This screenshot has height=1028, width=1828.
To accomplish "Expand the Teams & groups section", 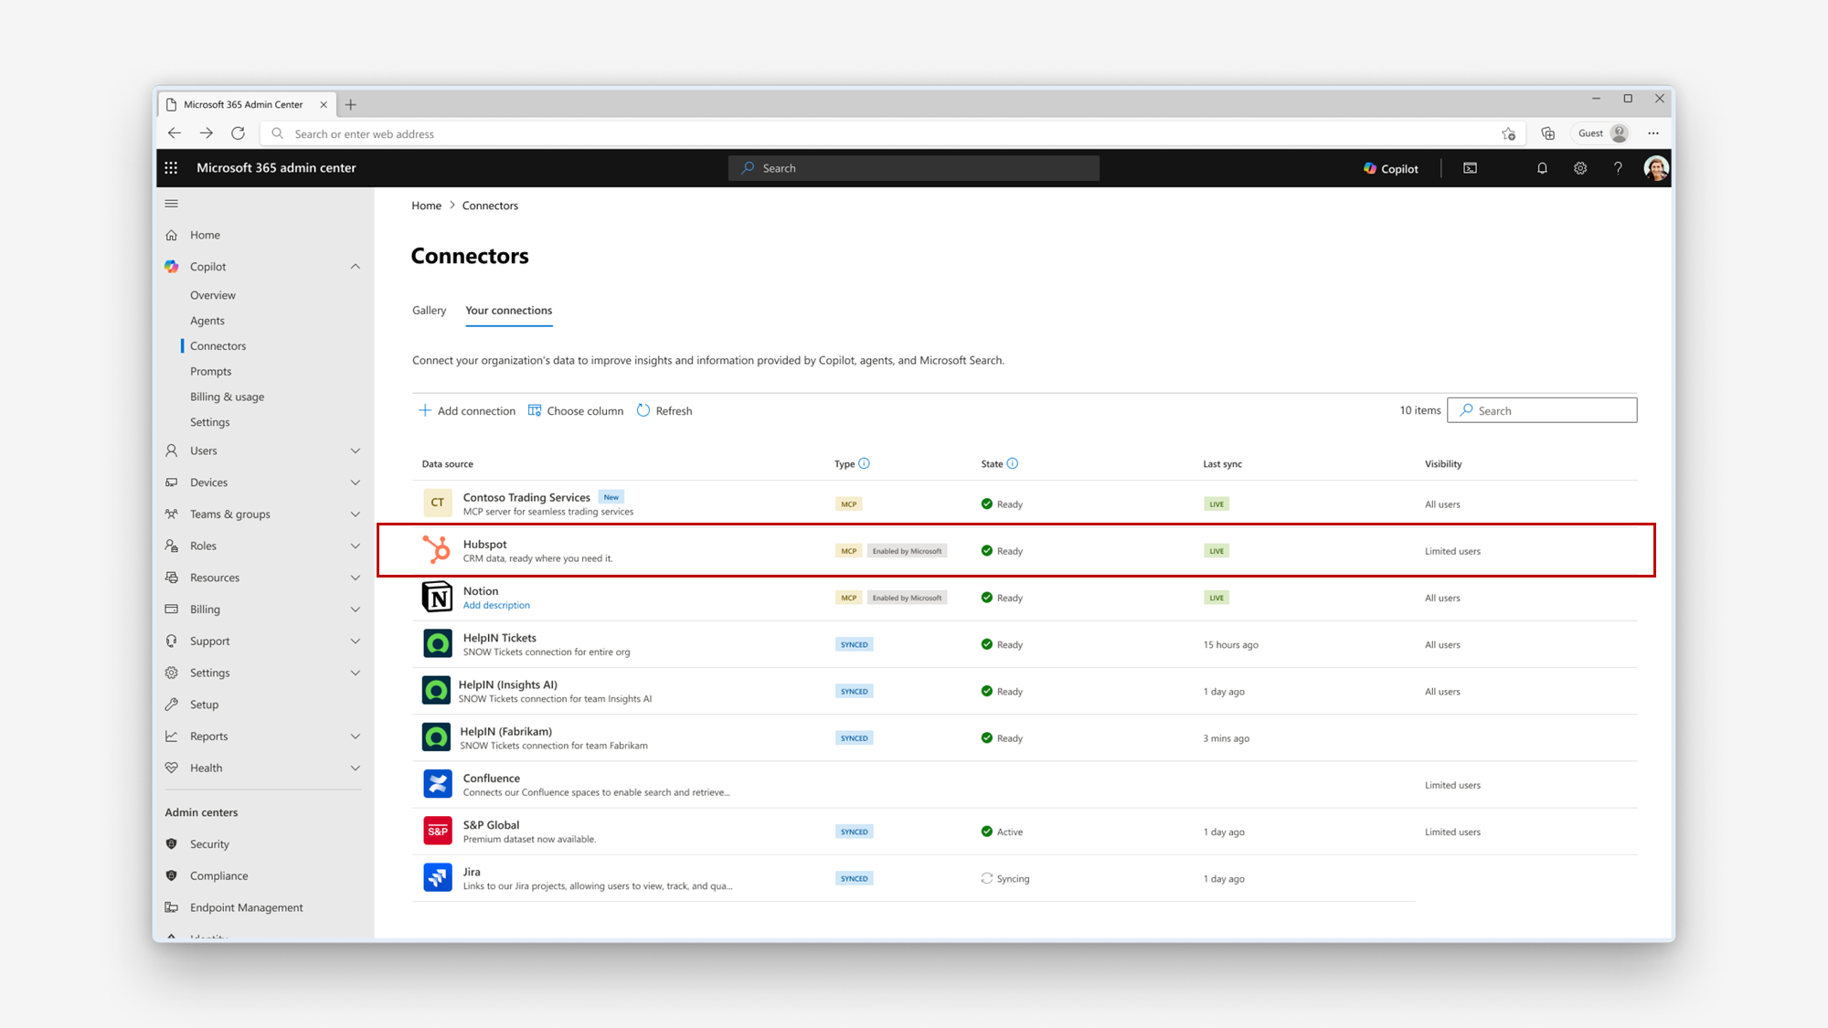I will (356, 514).
